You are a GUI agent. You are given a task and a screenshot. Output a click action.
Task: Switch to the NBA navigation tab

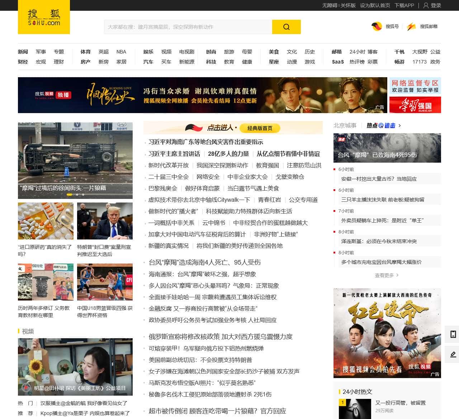[121, 52]
